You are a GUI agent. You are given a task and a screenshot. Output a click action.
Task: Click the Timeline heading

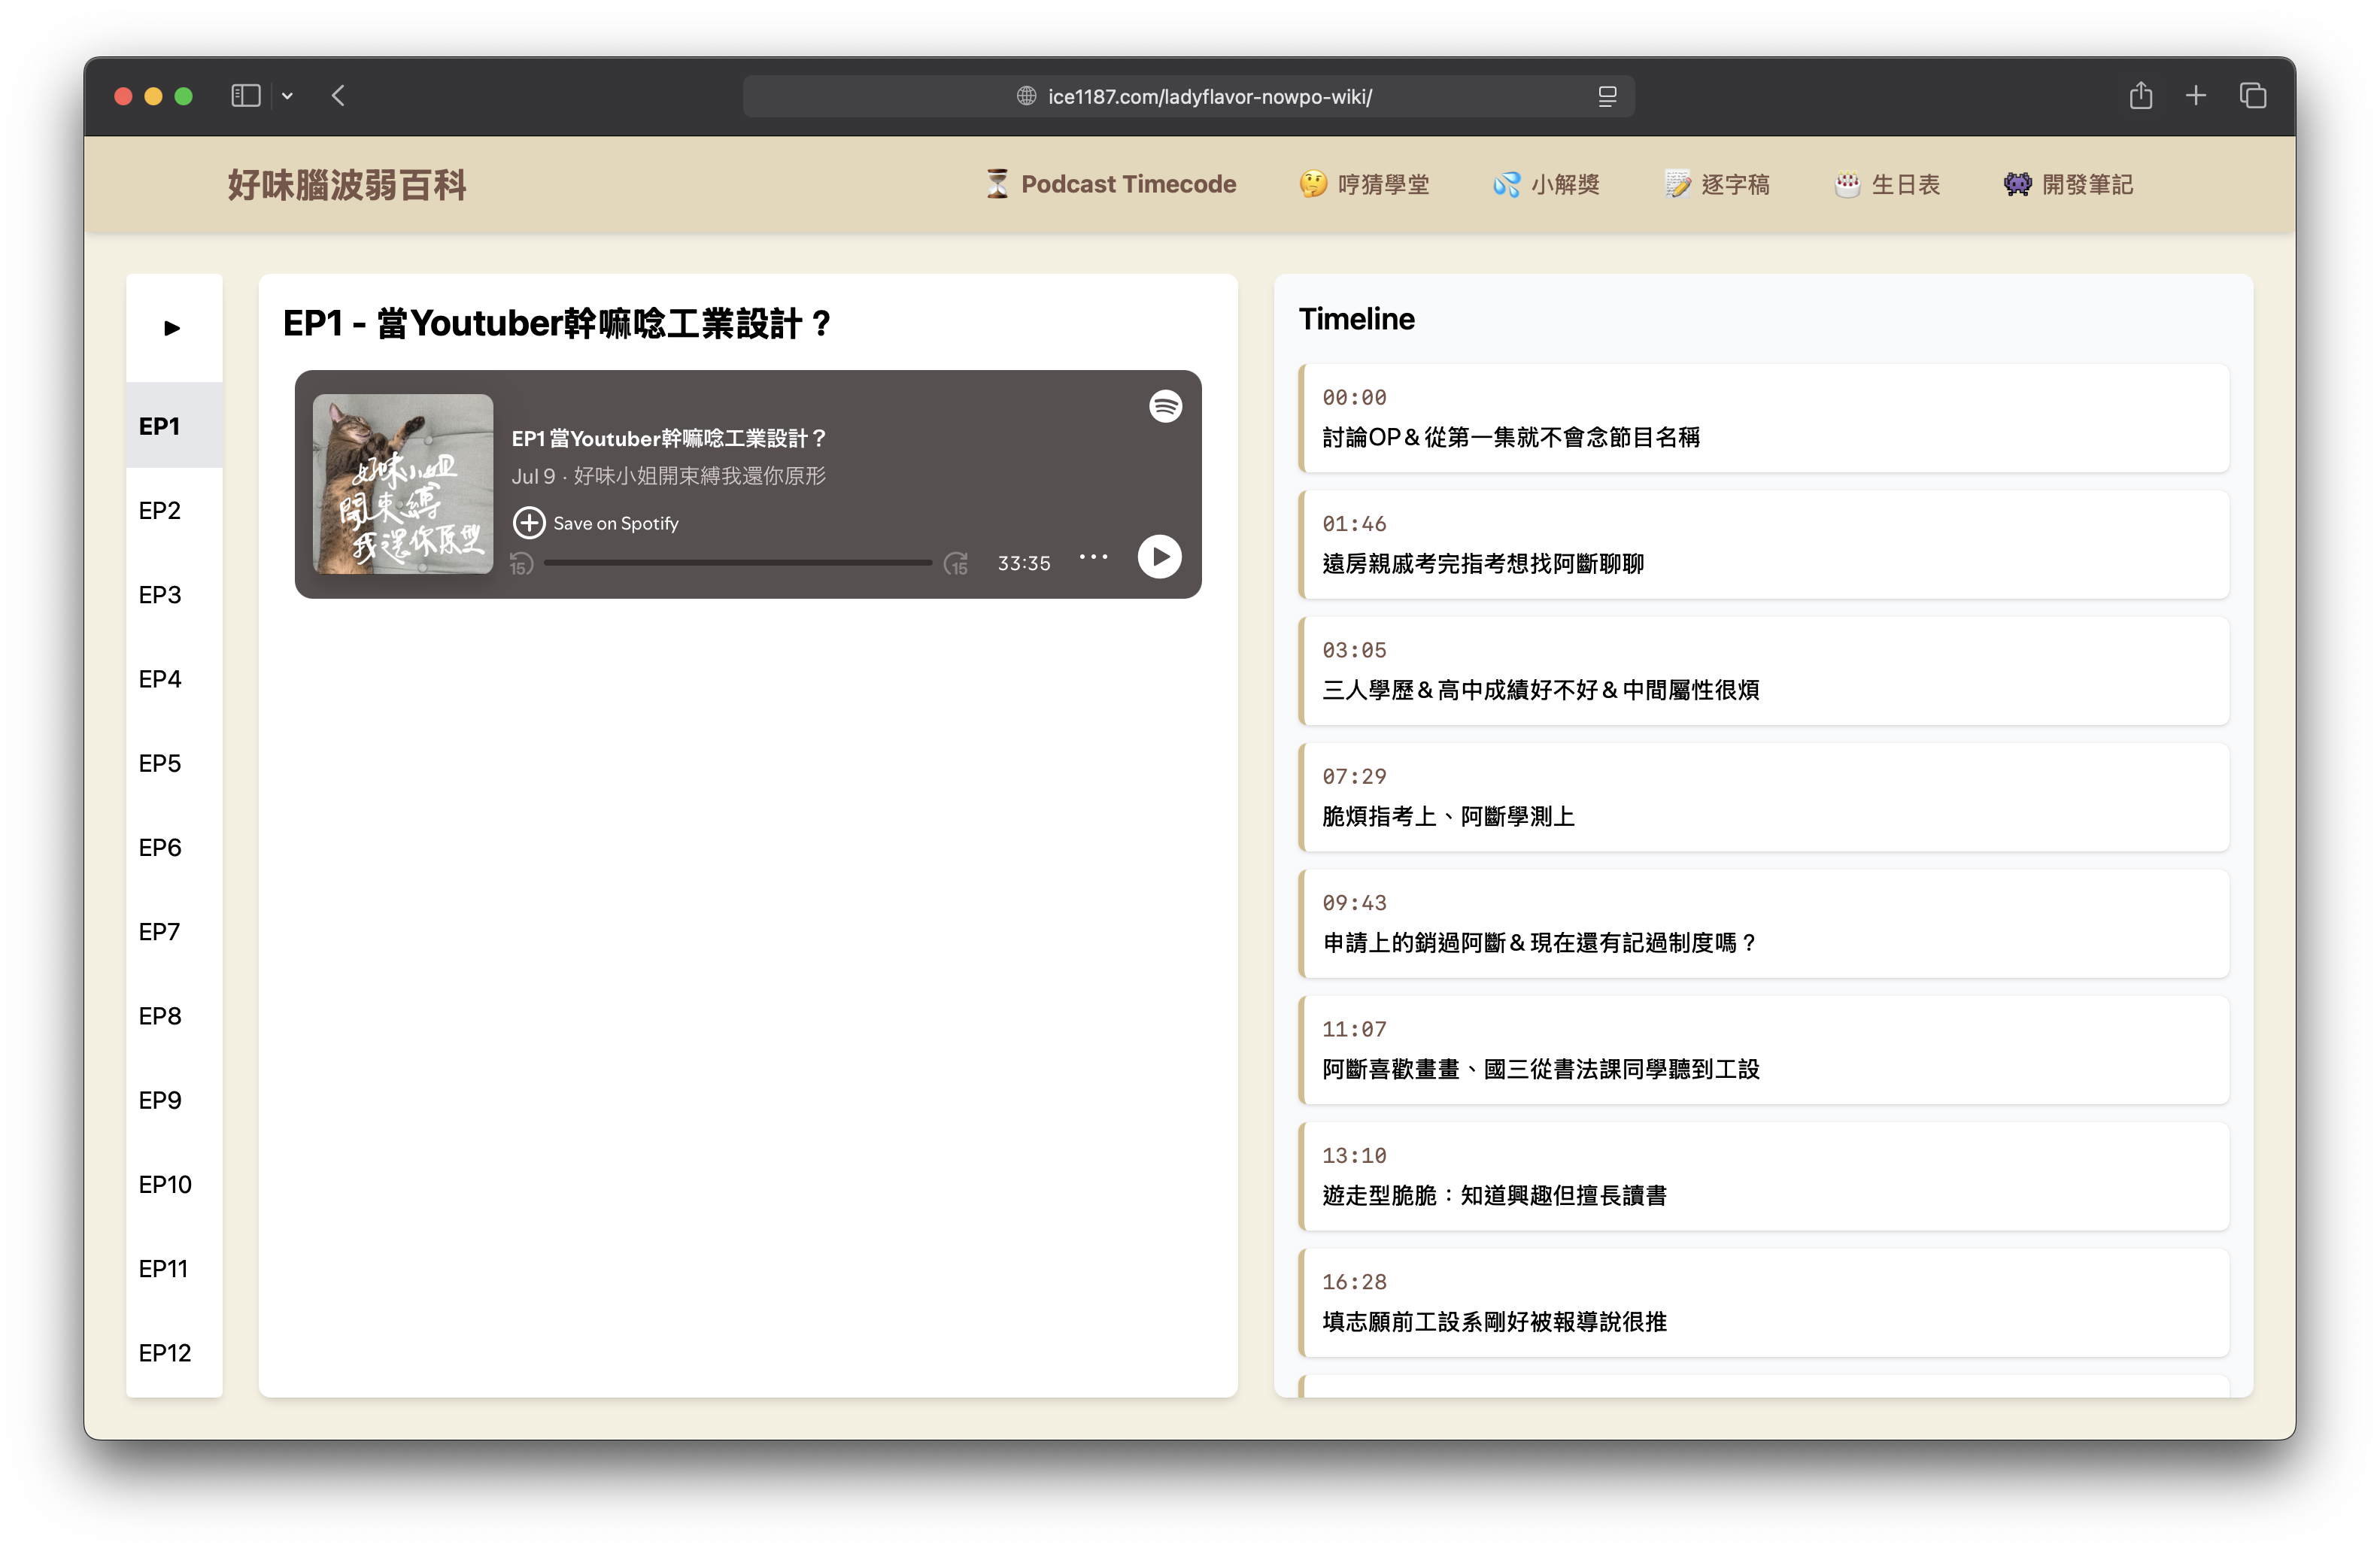click(x=1356, y=319)
